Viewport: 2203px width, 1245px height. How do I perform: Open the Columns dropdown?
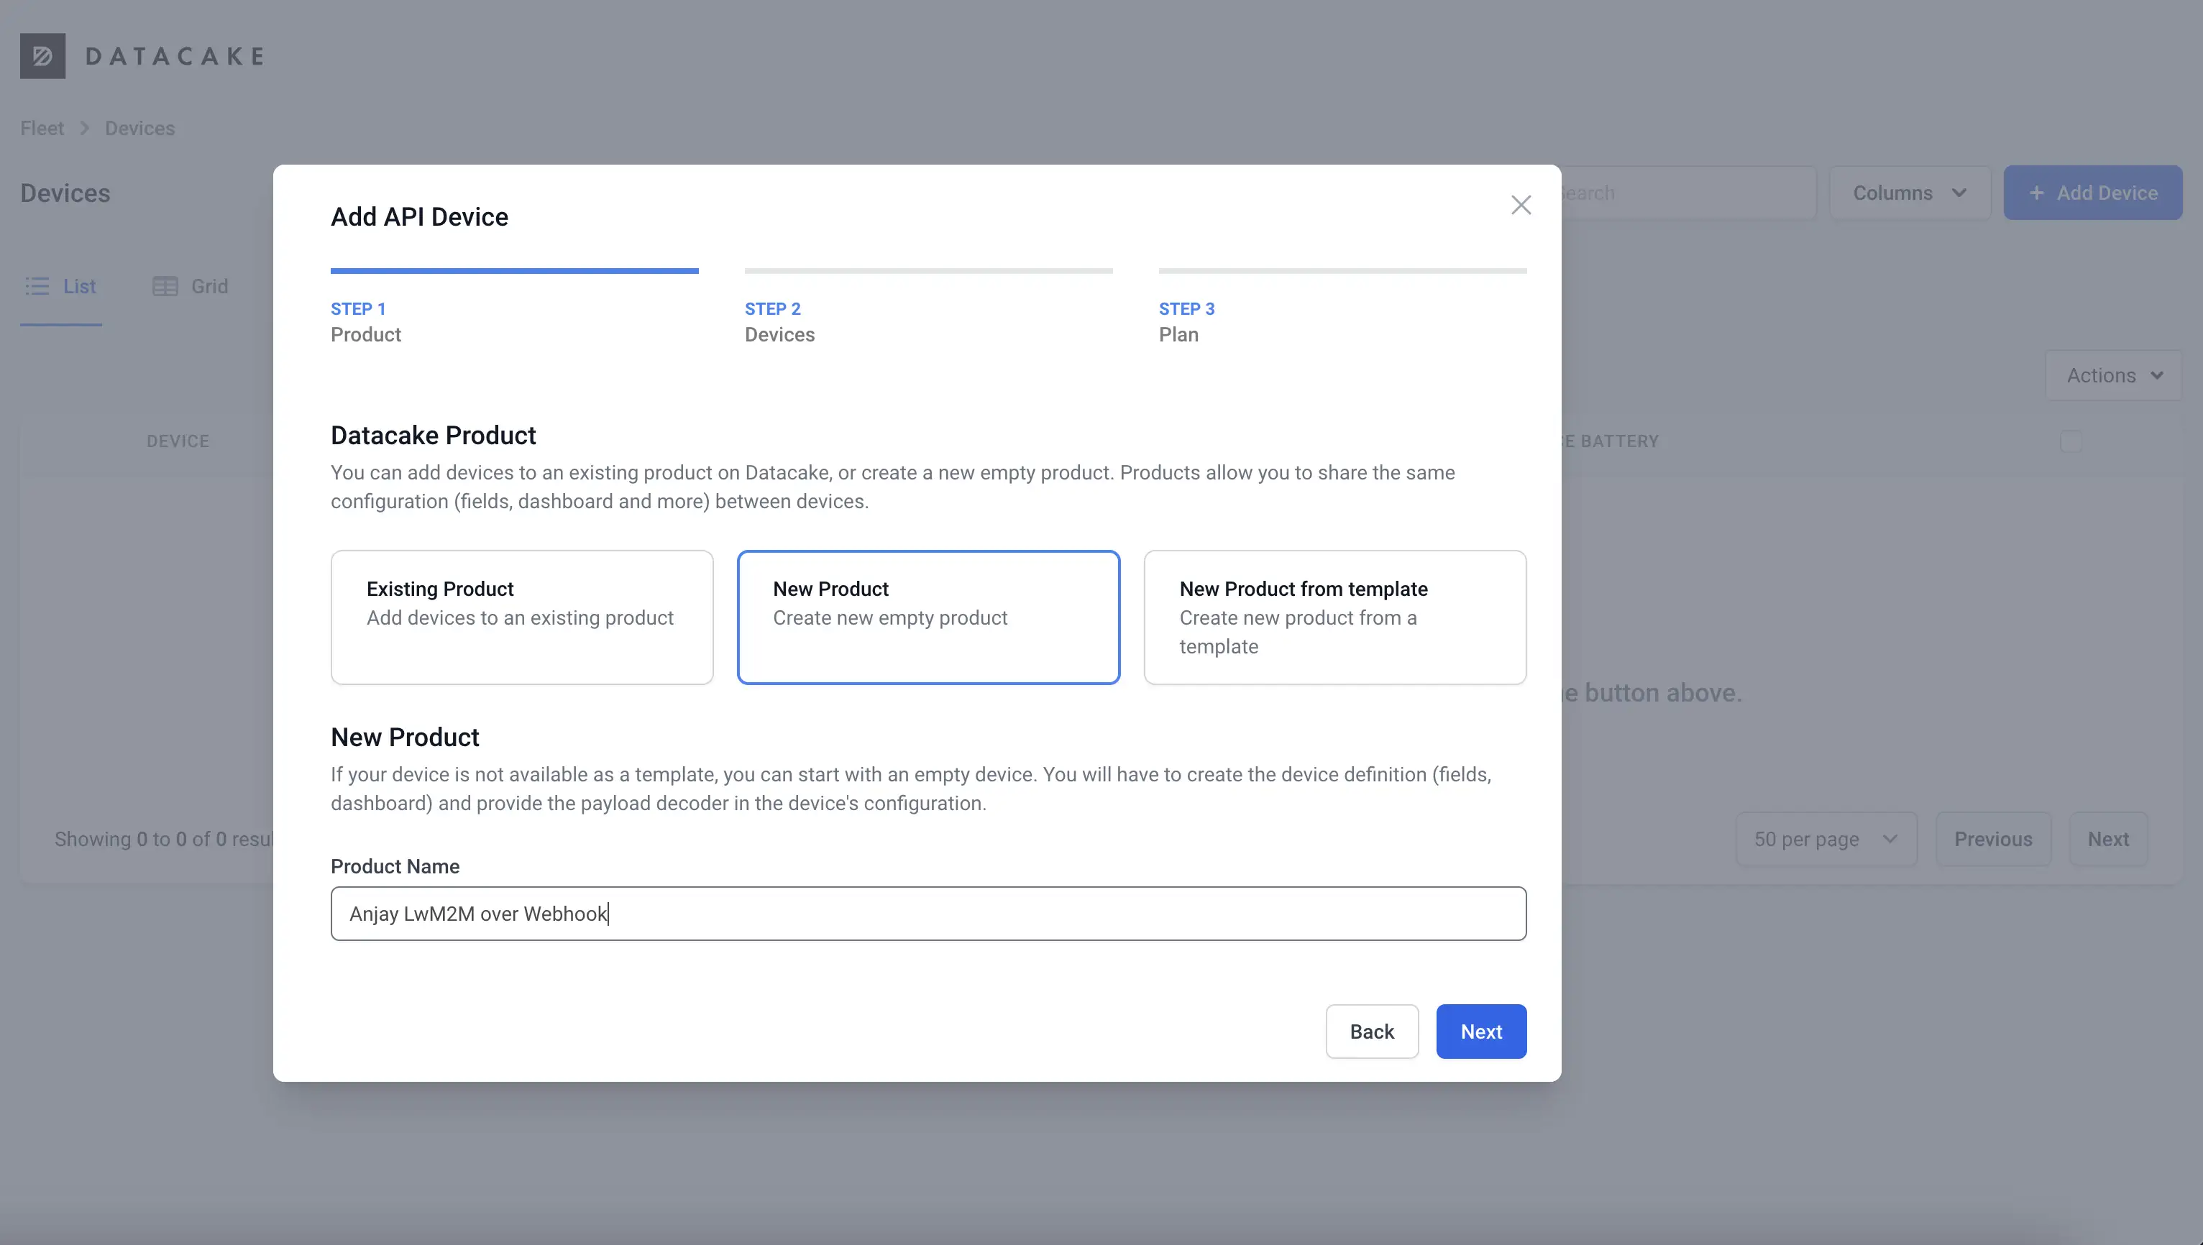click(x=1910, y=193)
